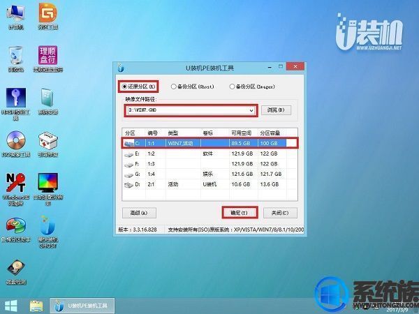Open the Windows password removal NT icon
The height and width of the screenshot is (314, 419).
(16, 189)
